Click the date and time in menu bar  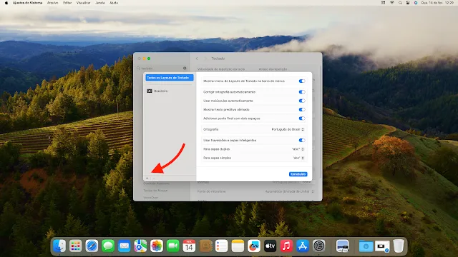click(437, 3)
